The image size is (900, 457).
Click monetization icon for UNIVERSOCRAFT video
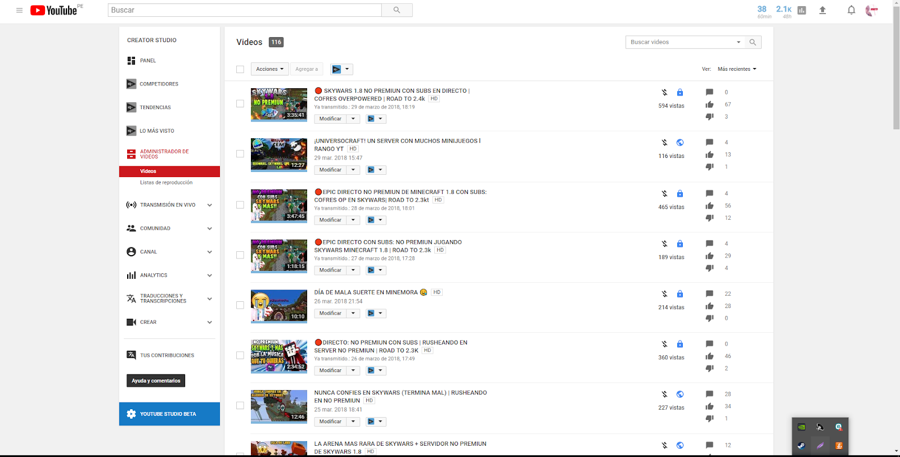tap(664, 143)
